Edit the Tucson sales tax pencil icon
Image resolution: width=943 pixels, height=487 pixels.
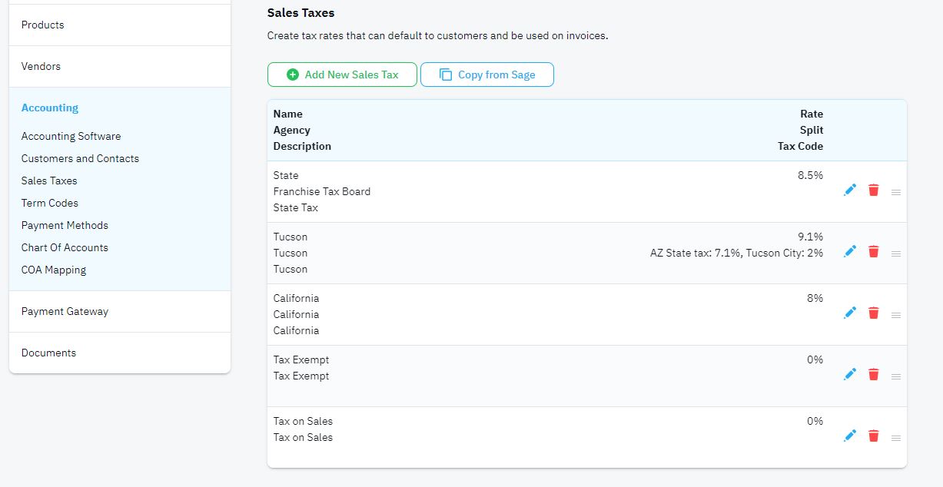tap(850, 251)
